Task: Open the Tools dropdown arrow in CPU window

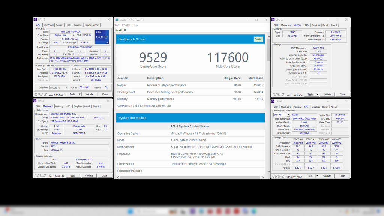Action: click(79, 94)
